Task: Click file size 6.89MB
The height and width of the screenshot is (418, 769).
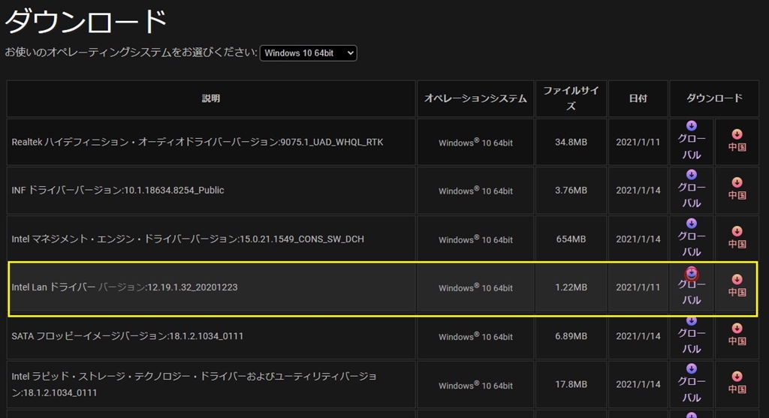Action: (x=571, y=336)
